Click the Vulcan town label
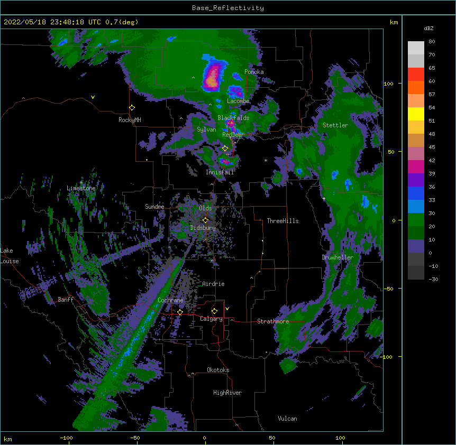This screenshot has height=445, width=456. click(x=287, y=419)
